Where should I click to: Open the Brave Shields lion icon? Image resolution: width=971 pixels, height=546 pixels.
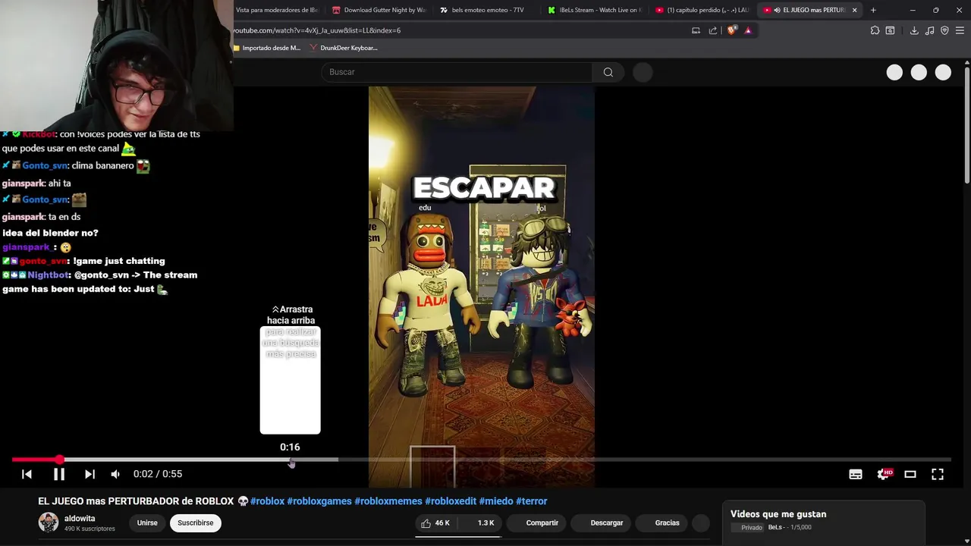(731, 30)
